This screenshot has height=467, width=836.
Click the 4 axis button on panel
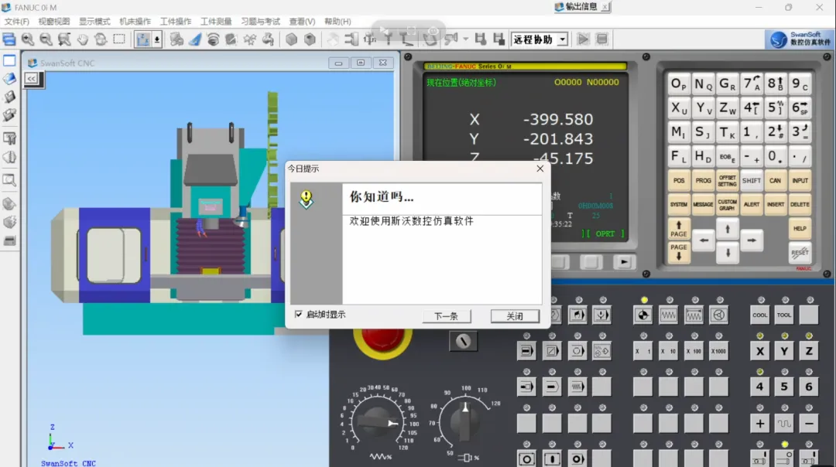pyautogui.click(x=760, y=387)
